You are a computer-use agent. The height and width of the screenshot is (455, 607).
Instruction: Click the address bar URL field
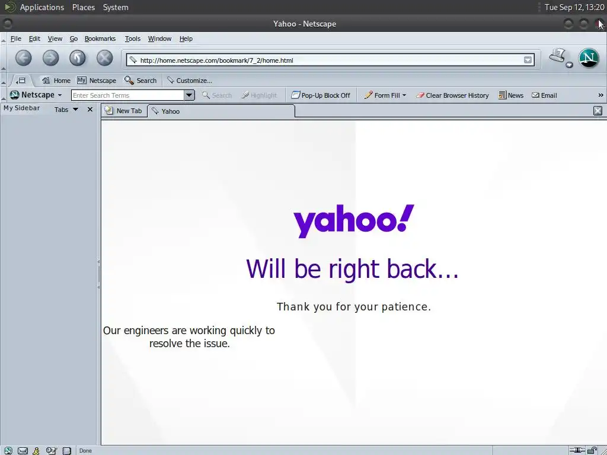tap(330, 60)
